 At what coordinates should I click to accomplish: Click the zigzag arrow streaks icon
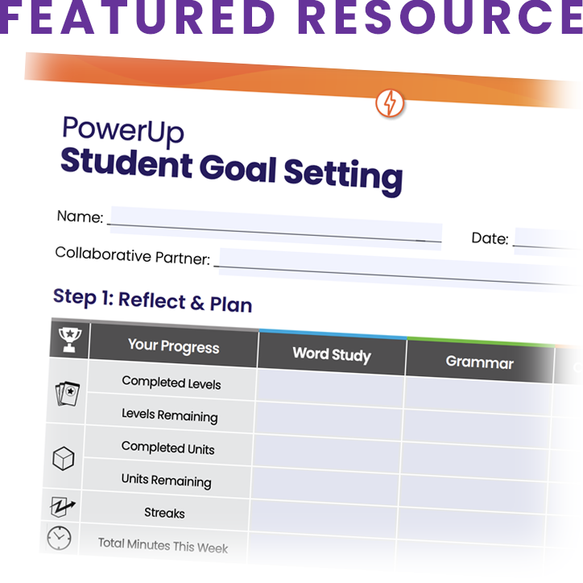coord(62,507)
